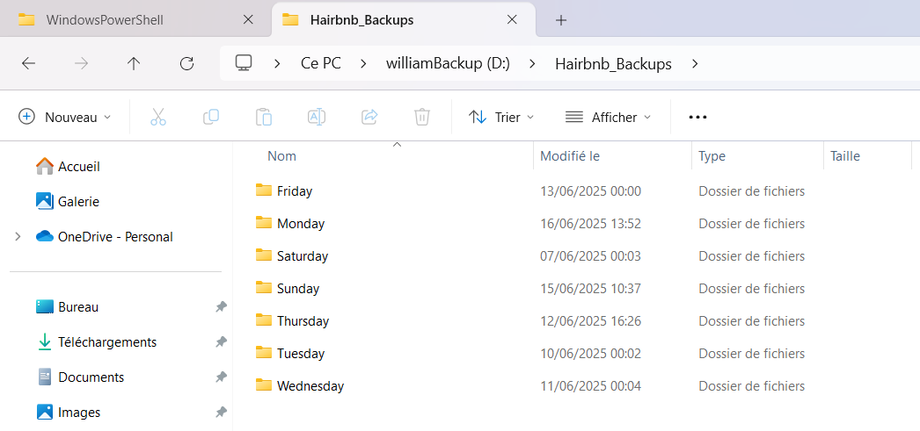Open the Afficher view dropdown

tap(609, 117)
